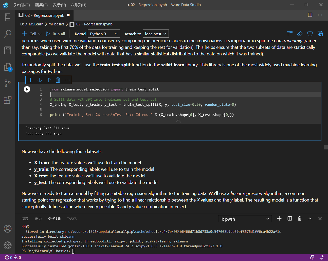Open the terminal selector 1: pwsh dropdown
The width and height of the screenshot is (328, 261).
[x=245, y=219]
